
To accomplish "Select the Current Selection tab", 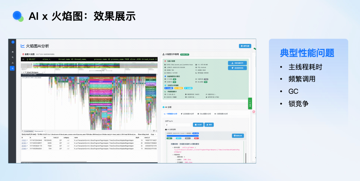I will pos(28,131).
